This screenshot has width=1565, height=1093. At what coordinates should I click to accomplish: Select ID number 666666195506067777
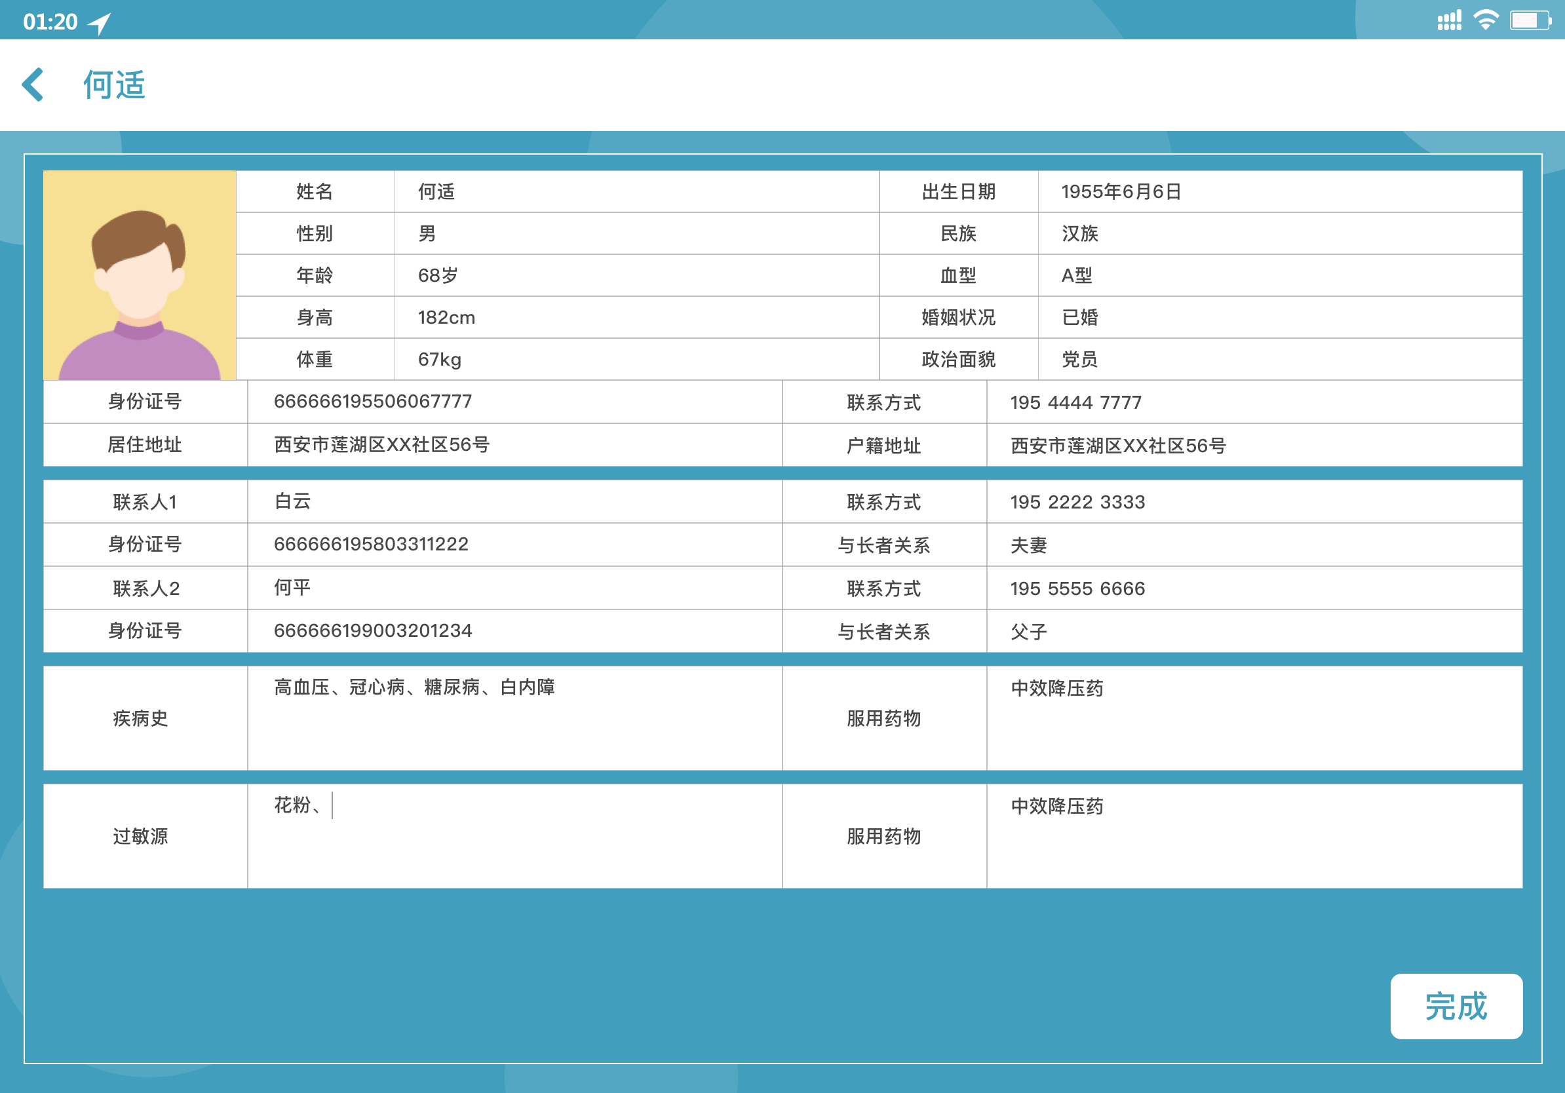point(373,400)
